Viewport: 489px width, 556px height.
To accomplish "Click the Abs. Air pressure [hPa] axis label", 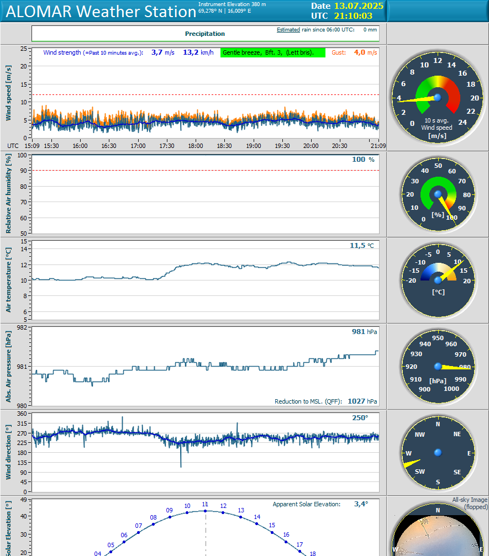I will coord(8,366).
